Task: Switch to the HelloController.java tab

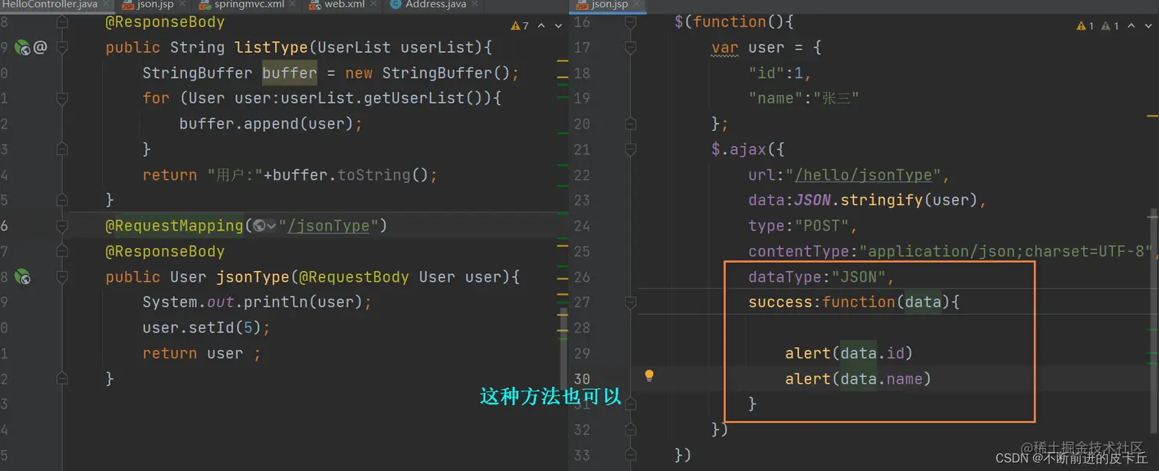Action: 49,5
